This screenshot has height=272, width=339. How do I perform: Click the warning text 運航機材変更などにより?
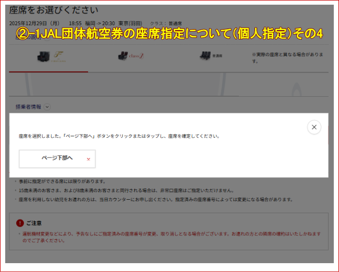(x=172, y=237)
